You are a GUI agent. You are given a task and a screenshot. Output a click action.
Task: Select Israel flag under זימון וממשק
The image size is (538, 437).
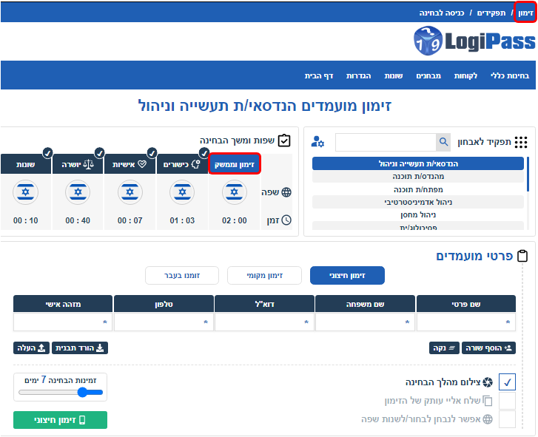pyautogui.click(x=235, y=192)
